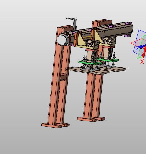Click the blue Z axis label
The image size is (146, 154).
coord(138,48)
